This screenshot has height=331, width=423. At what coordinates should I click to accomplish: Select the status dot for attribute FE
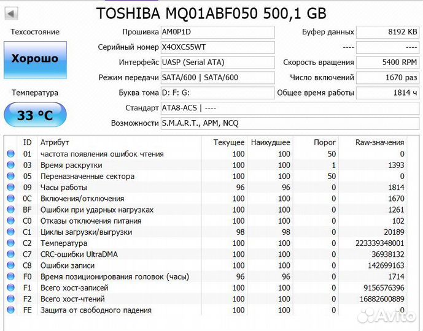point(11,310)
